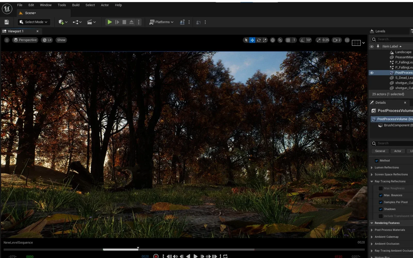Viewport: 413px width, 258px height.
Task: Filter details by General category
Action: coord(380,151)
